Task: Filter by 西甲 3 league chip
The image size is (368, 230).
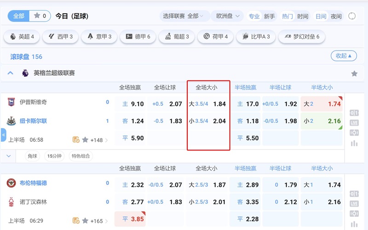Action: (60, 37)
